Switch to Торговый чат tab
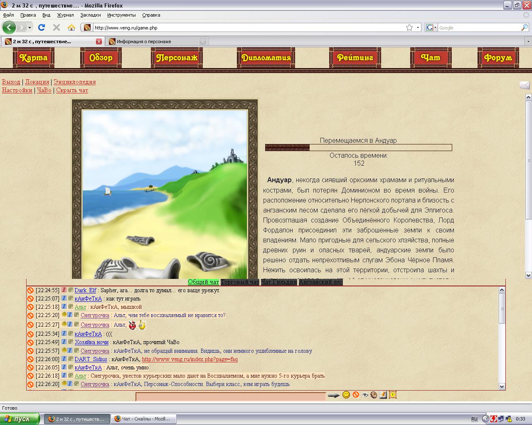The width and height of the screenshot is (532, 425). coord(240,282)
